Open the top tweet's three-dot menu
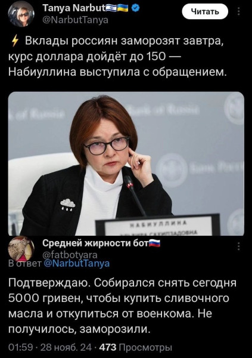This screenshot has width=252, height=358. [x=238, y=11]
